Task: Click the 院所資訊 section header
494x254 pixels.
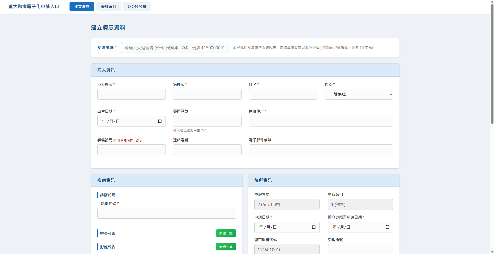Action: (x=324, y=180)
